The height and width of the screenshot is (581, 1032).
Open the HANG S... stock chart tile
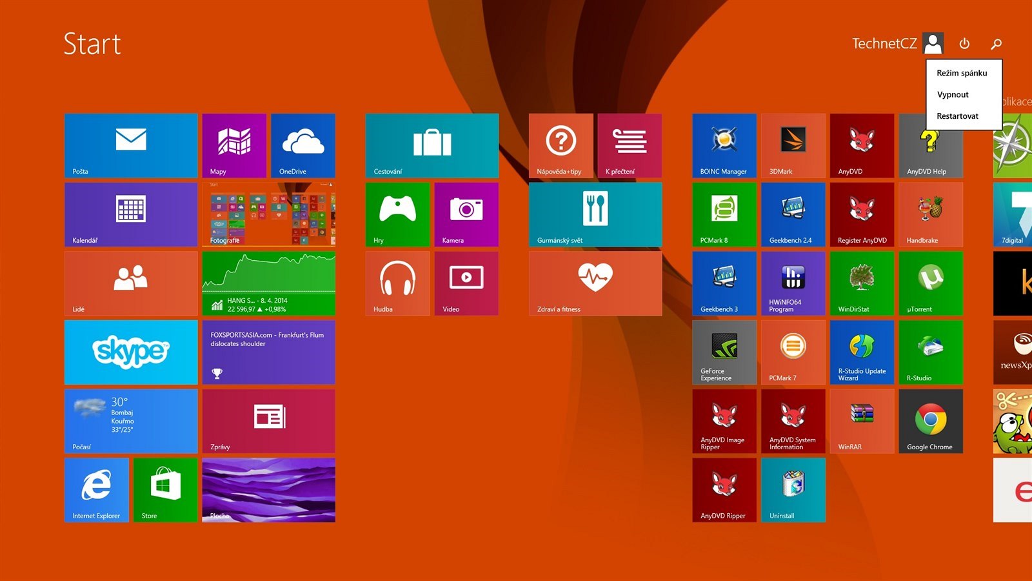coord(268,283)
